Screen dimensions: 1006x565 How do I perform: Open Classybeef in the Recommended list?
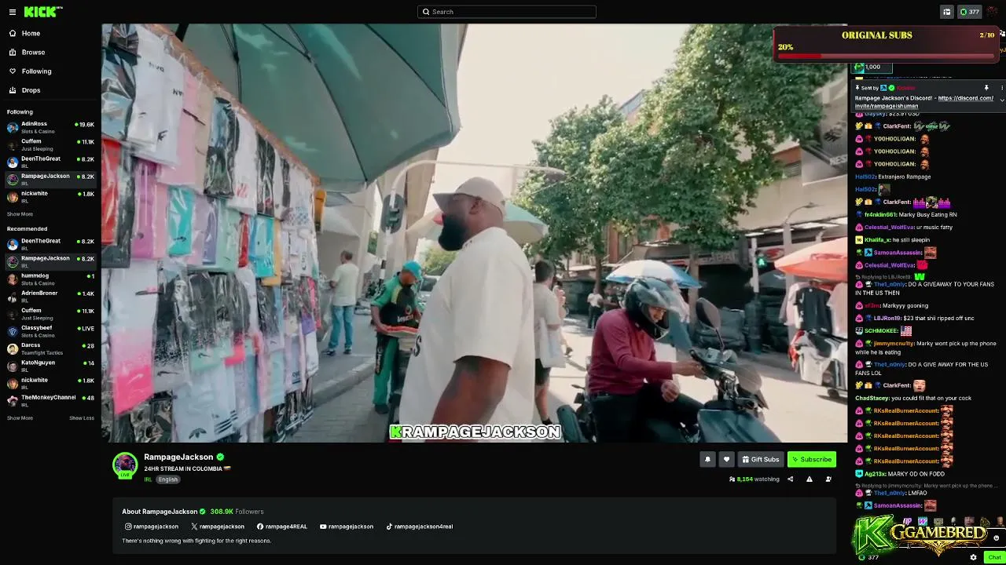point(50,331)
